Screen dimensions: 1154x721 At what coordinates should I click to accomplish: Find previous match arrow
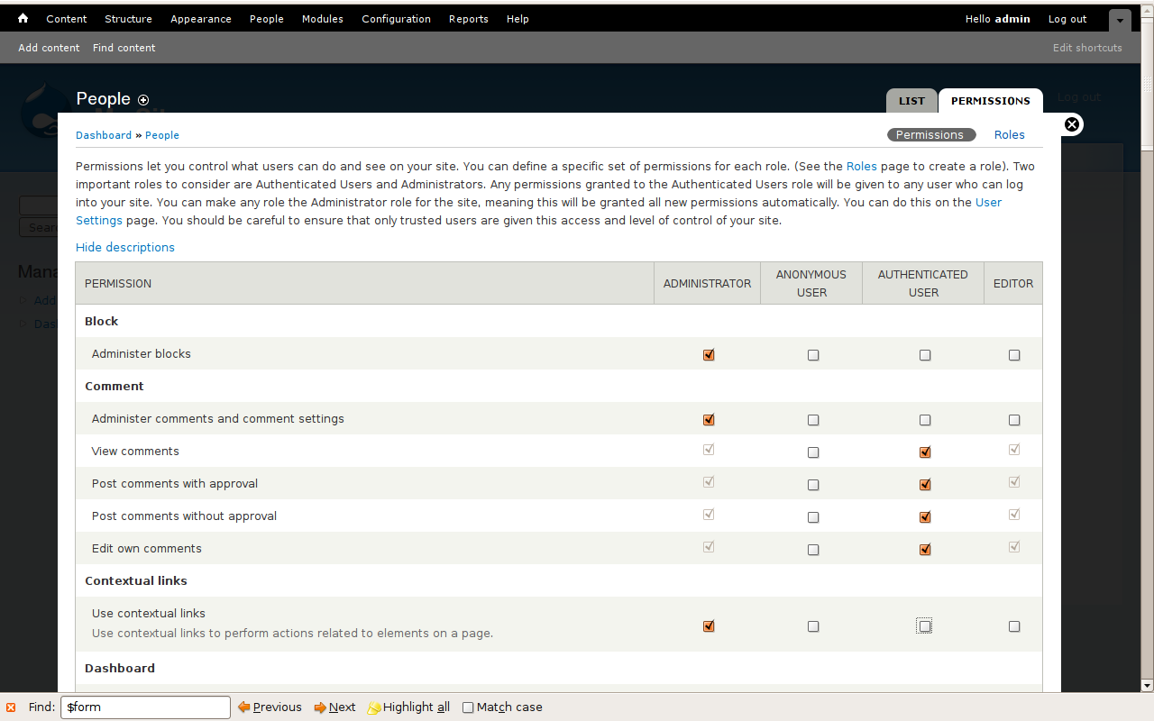(270, 707)
